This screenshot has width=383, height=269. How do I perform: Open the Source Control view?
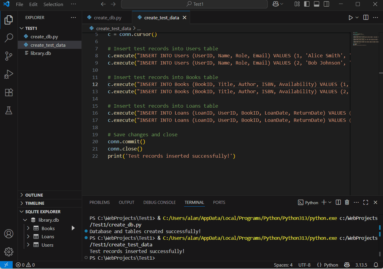[x=9, y=56]
